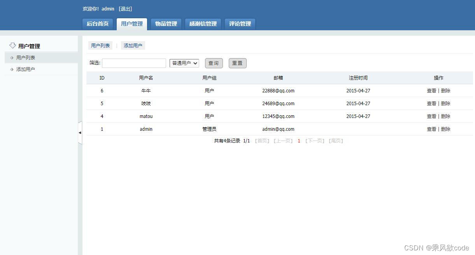Switch to the 用户管理 tab
This screenshot has height=255, width=475.
point(132,24)
